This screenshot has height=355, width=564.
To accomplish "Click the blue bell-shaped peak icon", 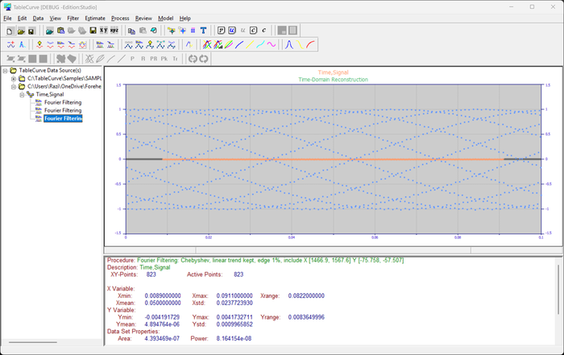I will click(x=288, y=45).
